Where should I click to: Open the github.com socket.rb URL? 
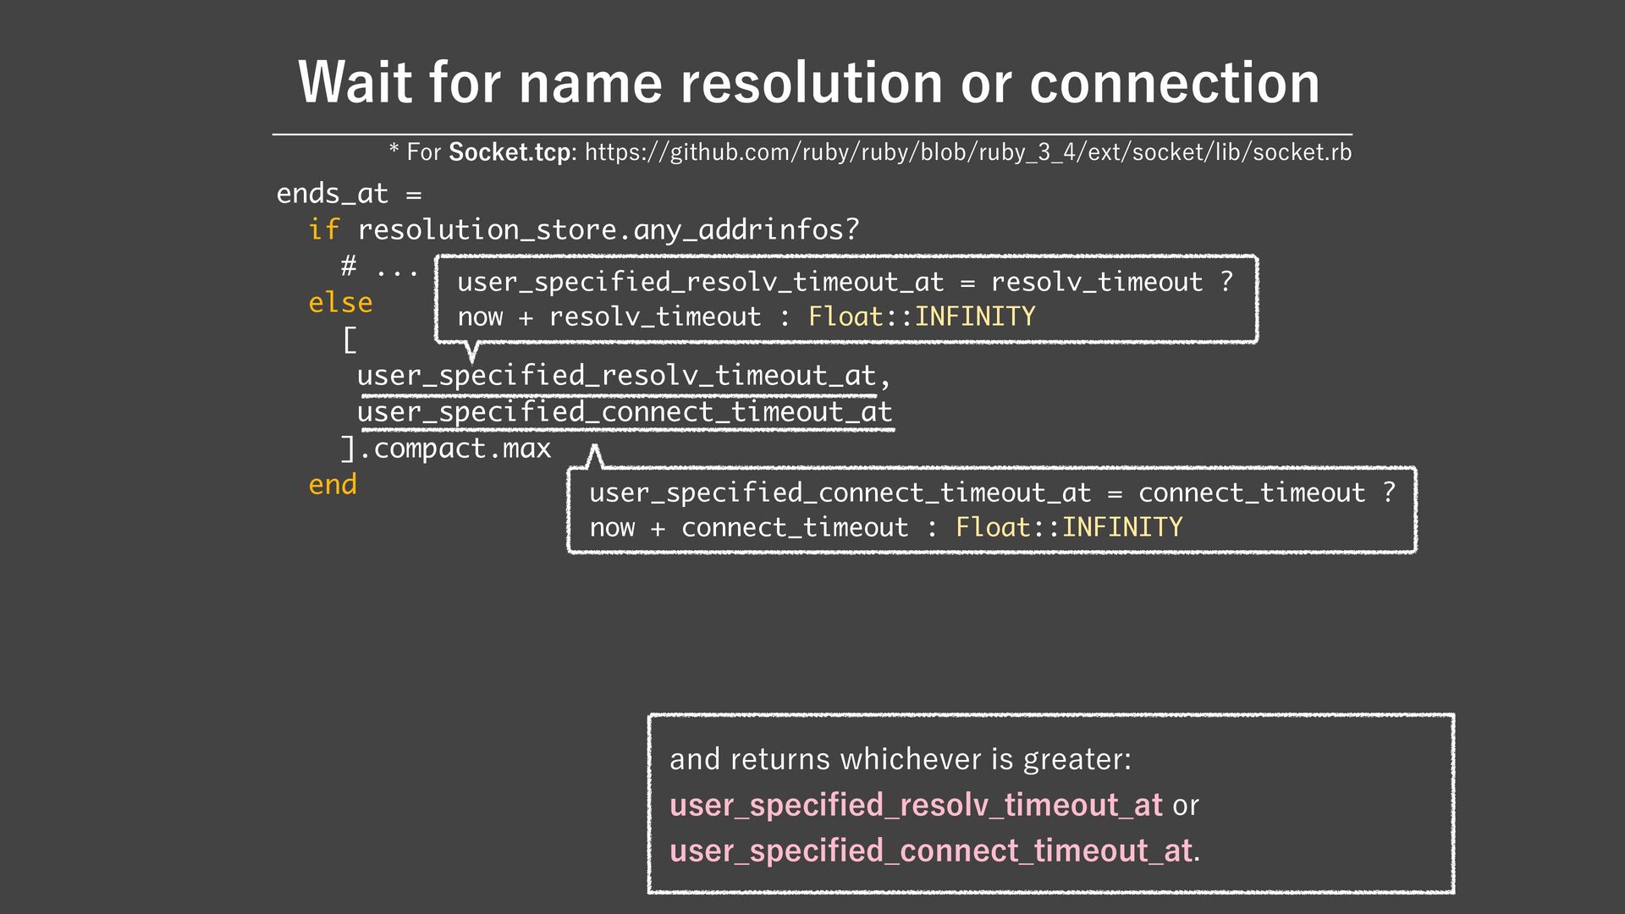(x=967, y=152)
